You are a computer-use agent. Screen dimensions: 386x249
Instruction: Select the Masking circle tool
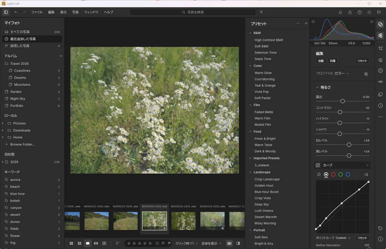point(381,71)
